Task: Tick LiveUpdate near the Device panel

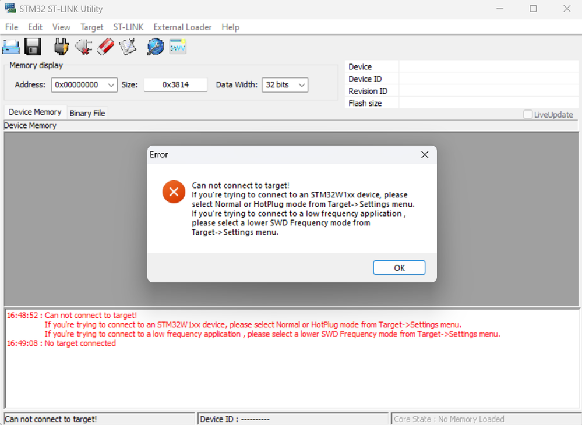Action: click(x=528, y=115)
